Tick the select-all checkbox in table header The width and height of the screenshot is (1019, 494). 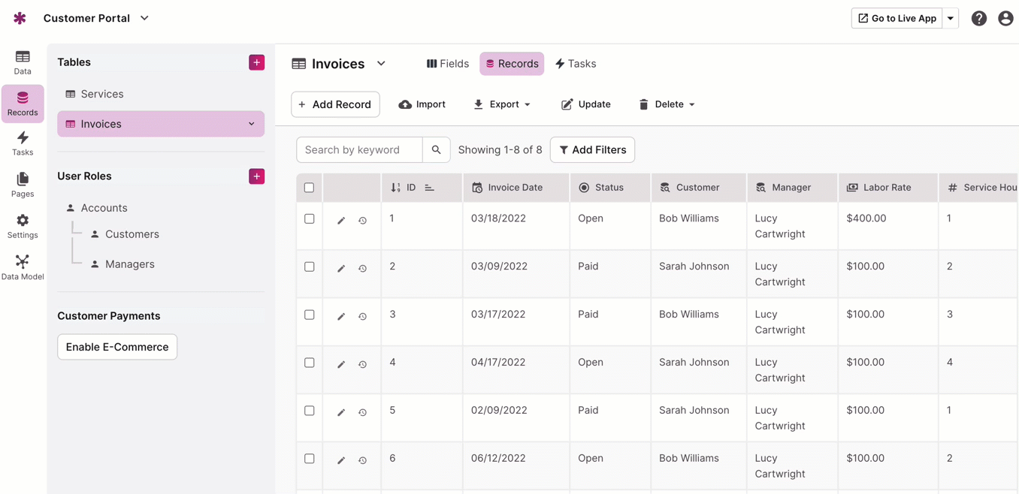pos(309,188)
